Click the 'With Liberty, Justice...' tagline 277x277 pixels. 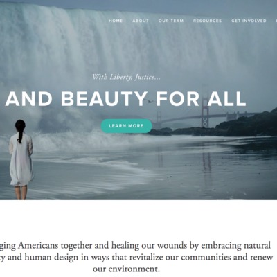click(126, 77)
